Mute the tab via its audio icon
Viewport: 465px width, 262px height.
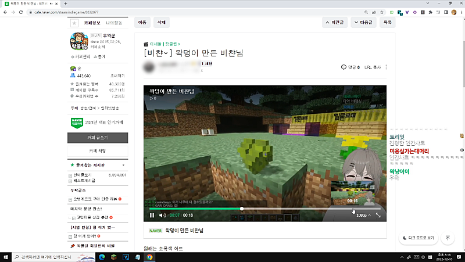(51, 3)
